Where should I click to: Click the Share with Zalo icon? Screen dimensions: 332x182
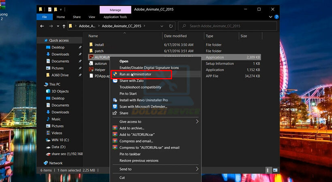click(x=115, y=81)
